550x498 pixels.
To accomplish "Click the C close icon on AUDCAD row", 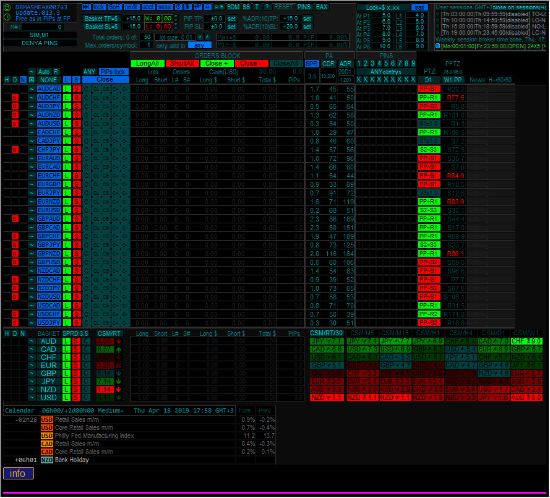I will tap(86, 89).
